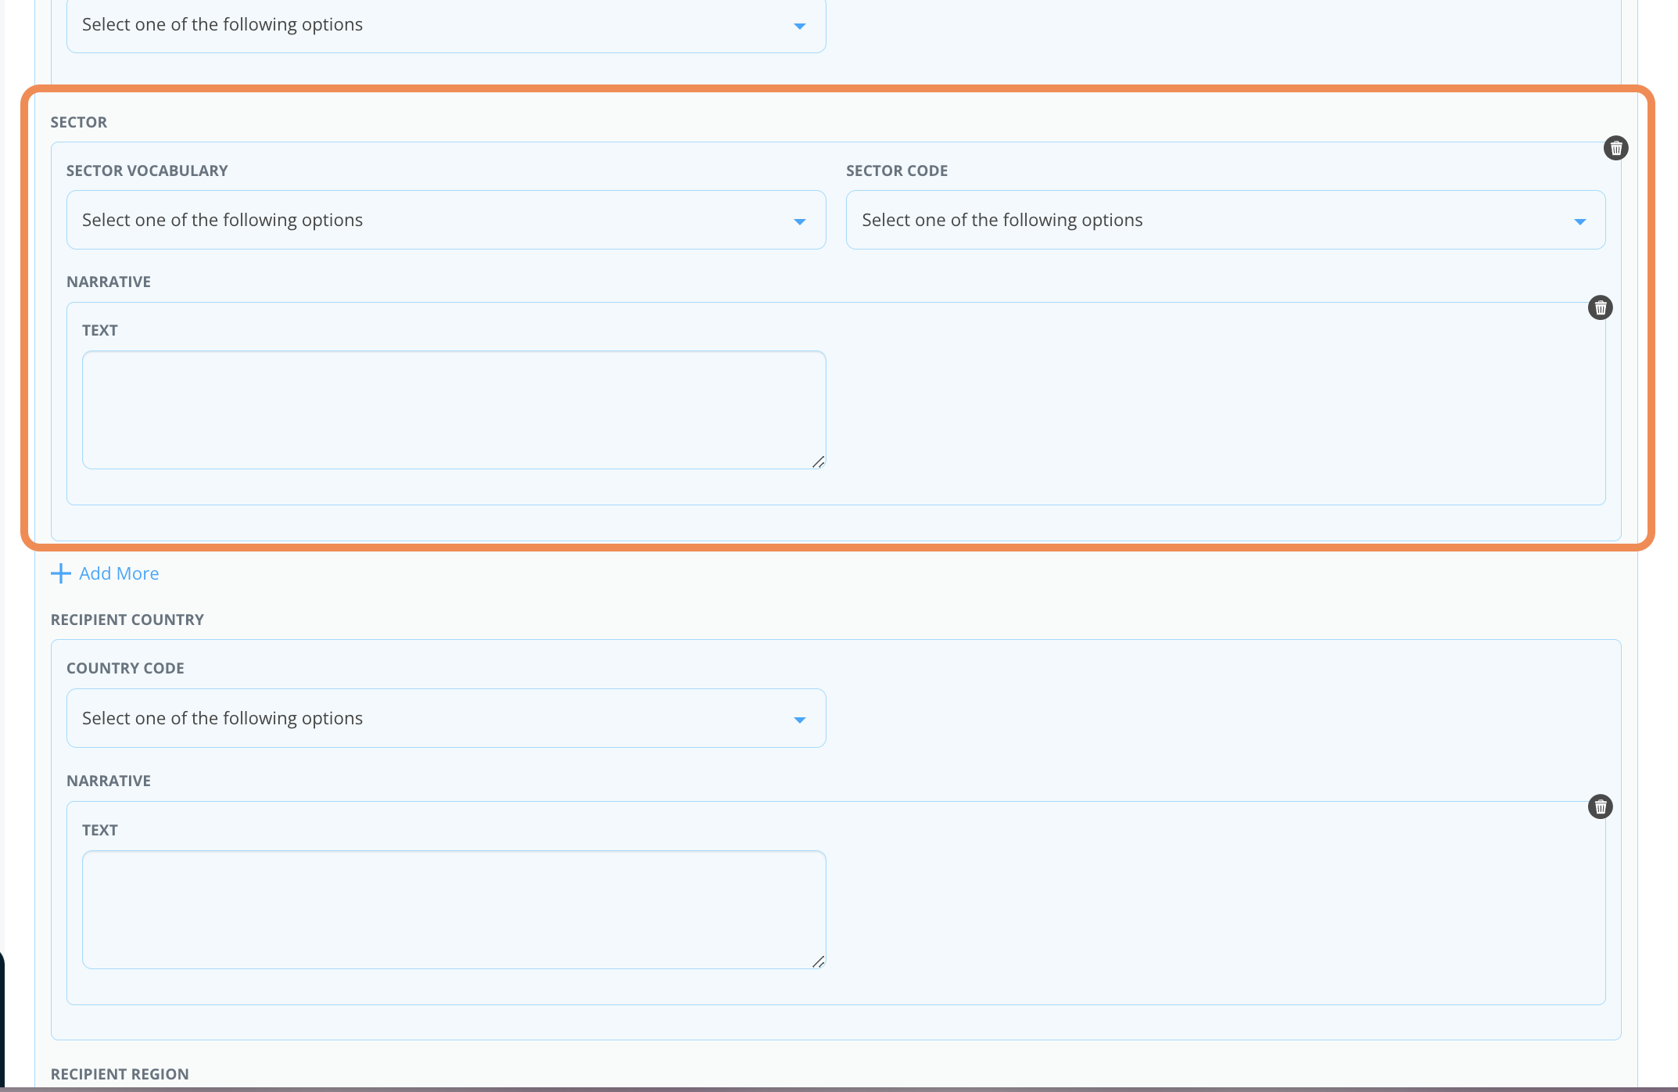1678x1092 pixels.
Task: Click the Recipient Region heading
Action: pyautogui.click(x=120, y=1074)
